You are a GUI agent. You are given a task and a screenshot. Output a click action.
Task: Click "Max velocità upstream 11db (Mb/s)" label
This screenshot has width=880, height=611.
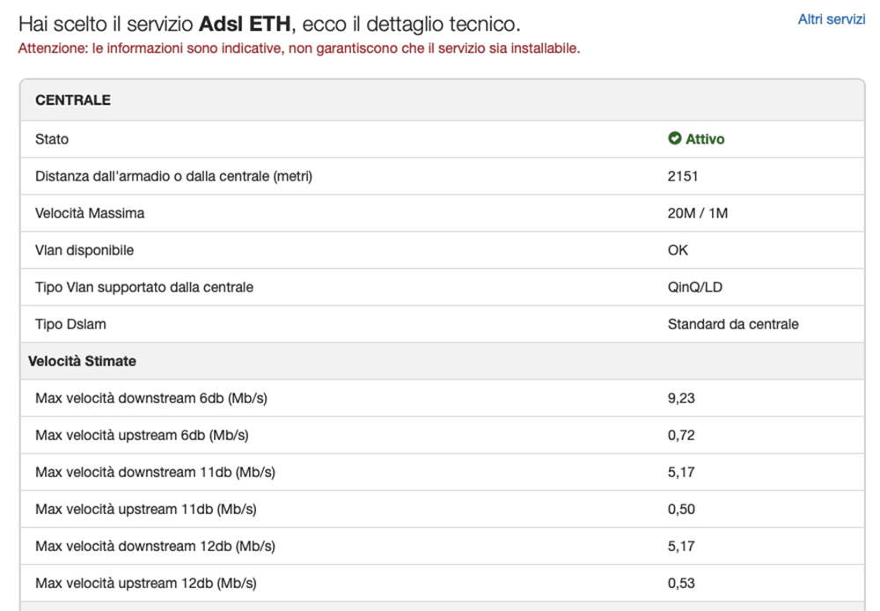coord(146,510)
